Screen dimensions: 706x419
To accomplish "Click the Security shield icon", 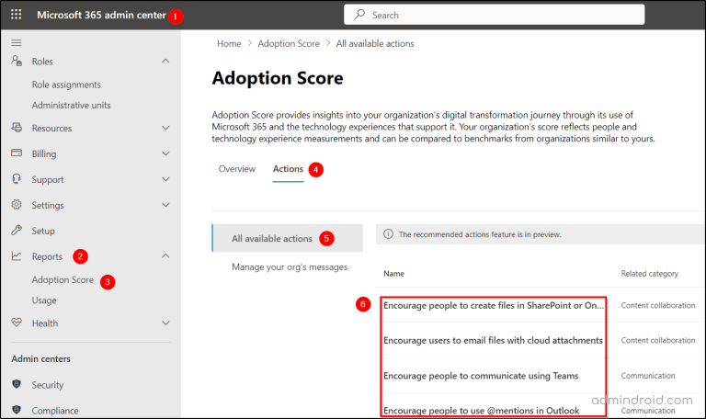I will point(17,384).
